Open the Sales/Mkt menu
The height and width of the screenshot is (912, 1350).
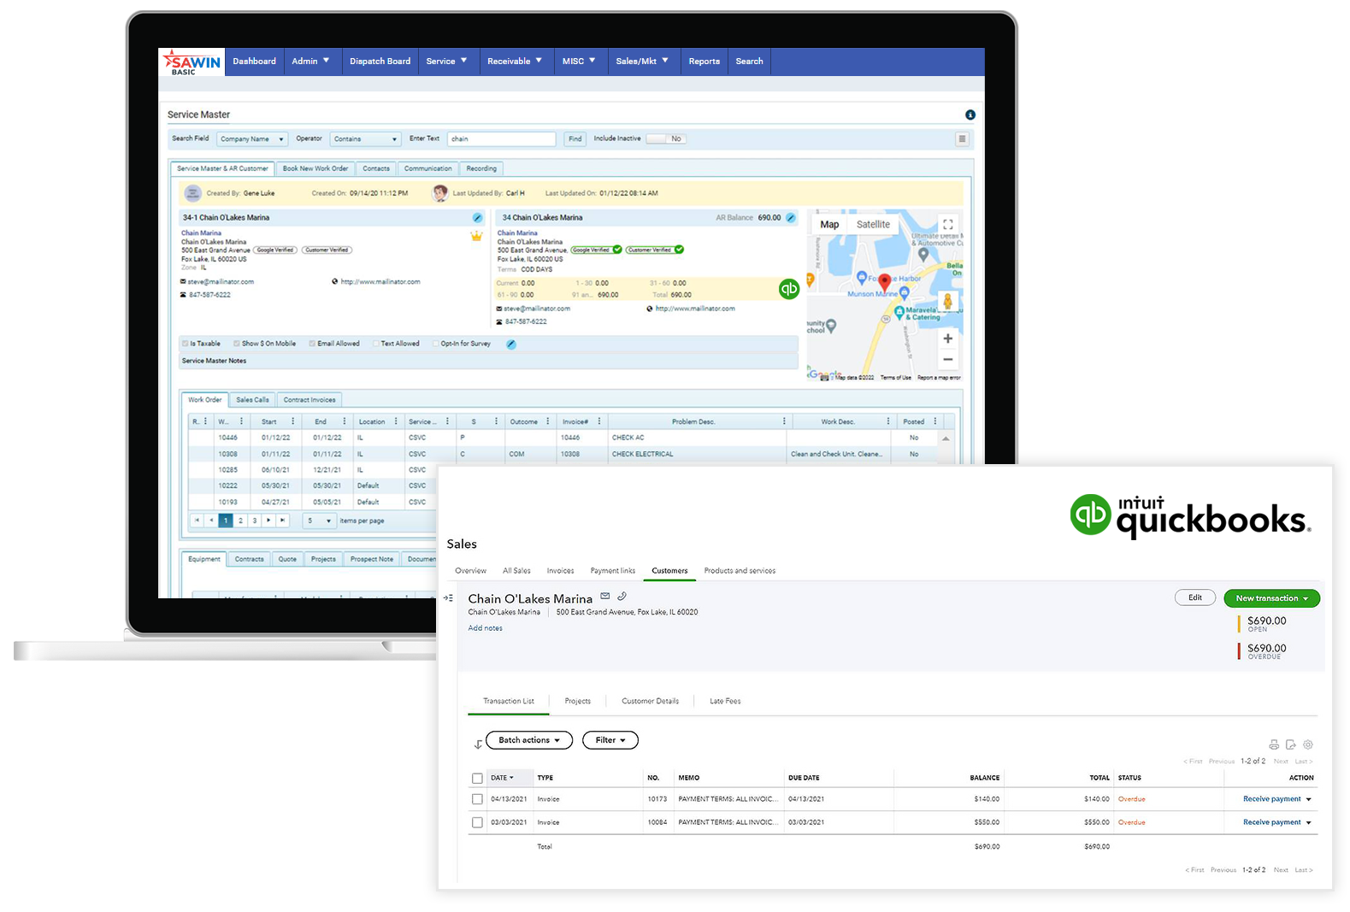[x=642, y=62]
